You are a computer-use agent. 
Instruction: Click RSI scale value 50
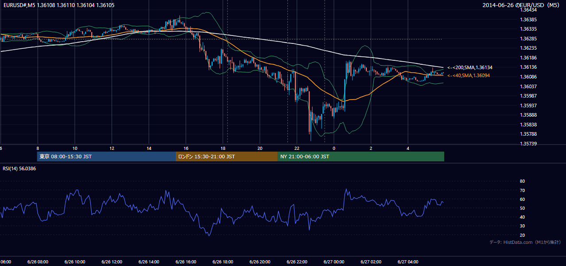point(522,208)
